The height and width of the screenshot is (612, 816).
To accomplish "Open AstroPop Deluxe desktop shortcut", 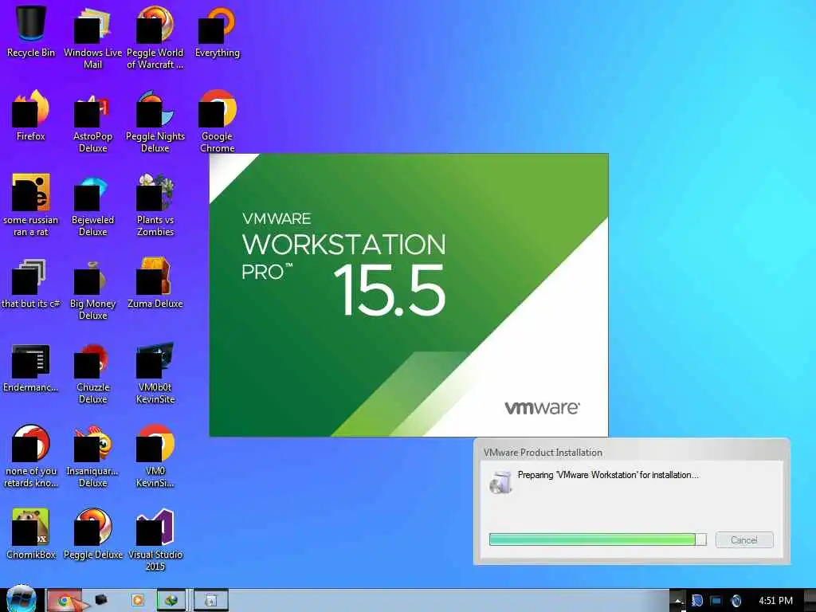I will (x=92, y=121).
